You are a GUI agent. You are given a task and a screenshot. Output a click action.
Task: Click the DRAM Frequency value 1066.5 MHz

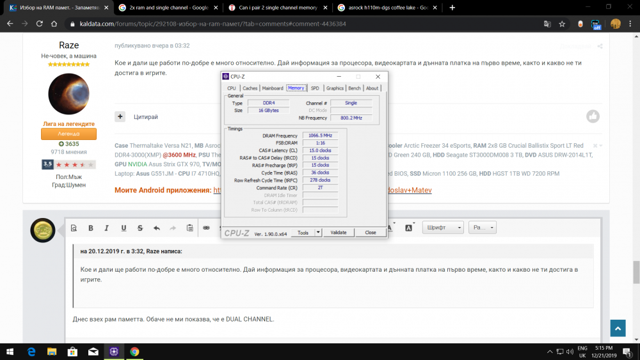320,136
